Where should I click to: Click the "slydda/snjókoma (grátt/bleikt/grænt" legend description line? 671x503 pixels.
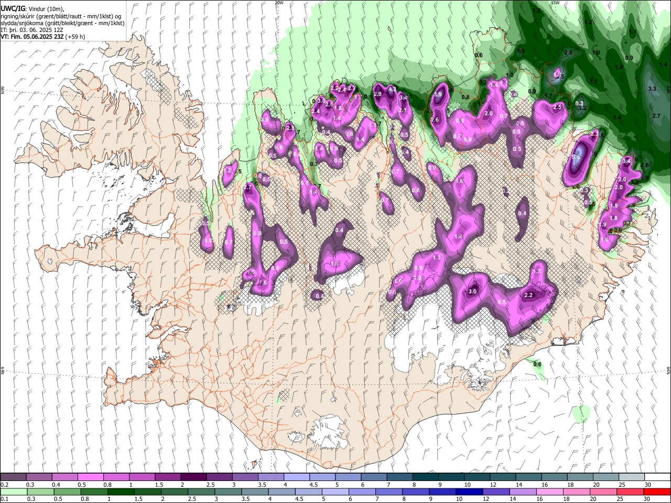pyautogui.click(x=62, y=23)
